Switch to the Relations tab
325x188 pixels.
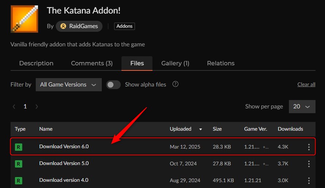pyautogui.click(x=221, y=63)
